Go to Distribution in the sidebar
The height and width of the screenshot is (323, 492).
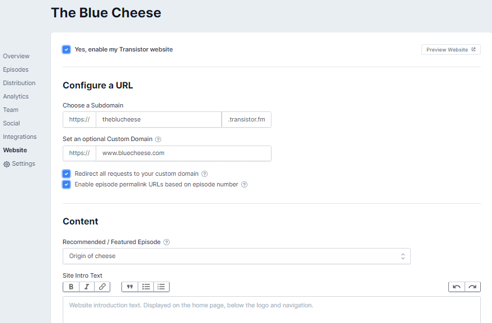19,83
